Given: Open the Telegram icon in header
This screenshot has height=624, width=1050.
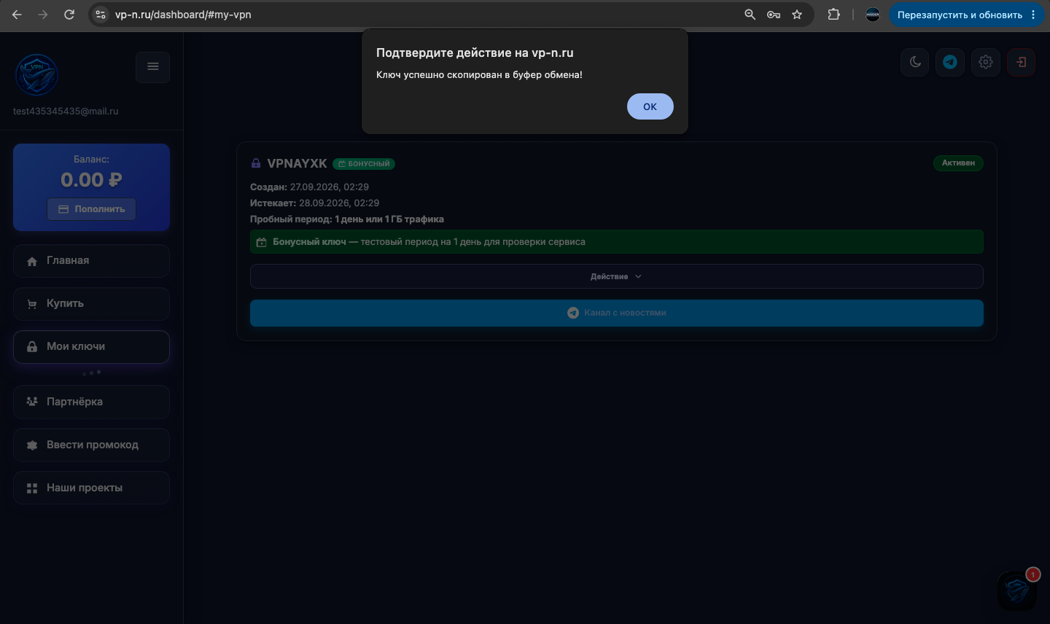Looking at the screenshot, I should click(950, 62).
